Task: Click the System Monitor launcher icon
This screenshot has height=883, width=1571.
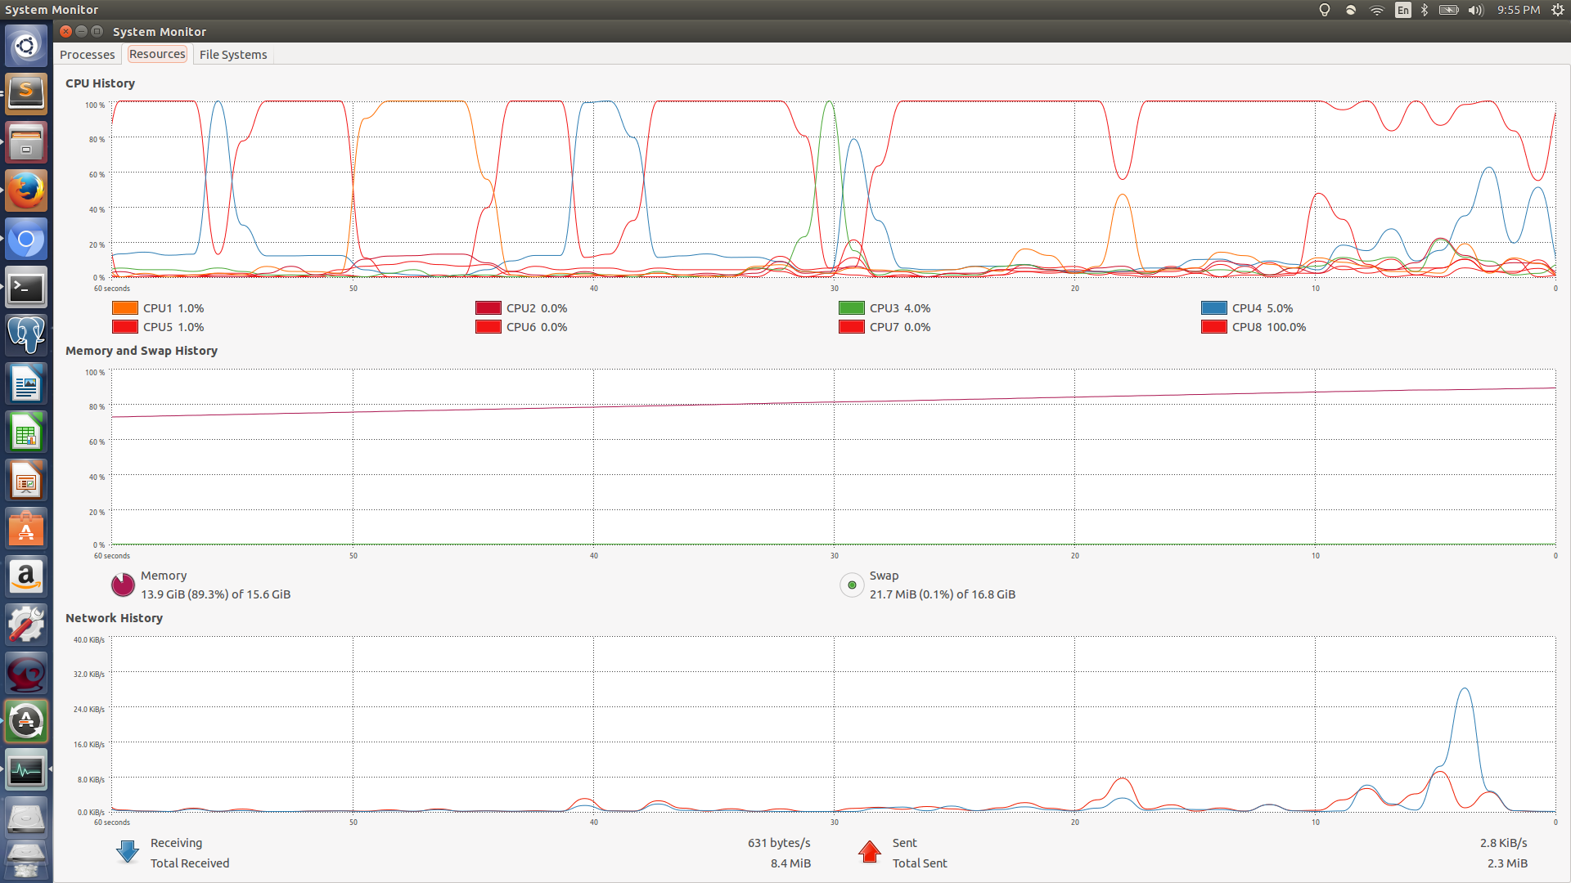Action: (26, 770)
